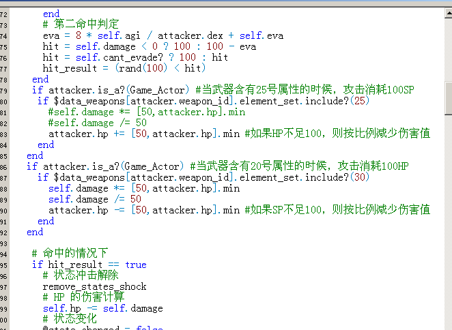This screenshot has width=452, height=330.
Task: Click line 'eva = 8 * self.agi / attacker.dex + self.eva'
Action: [x=163, y=35]
